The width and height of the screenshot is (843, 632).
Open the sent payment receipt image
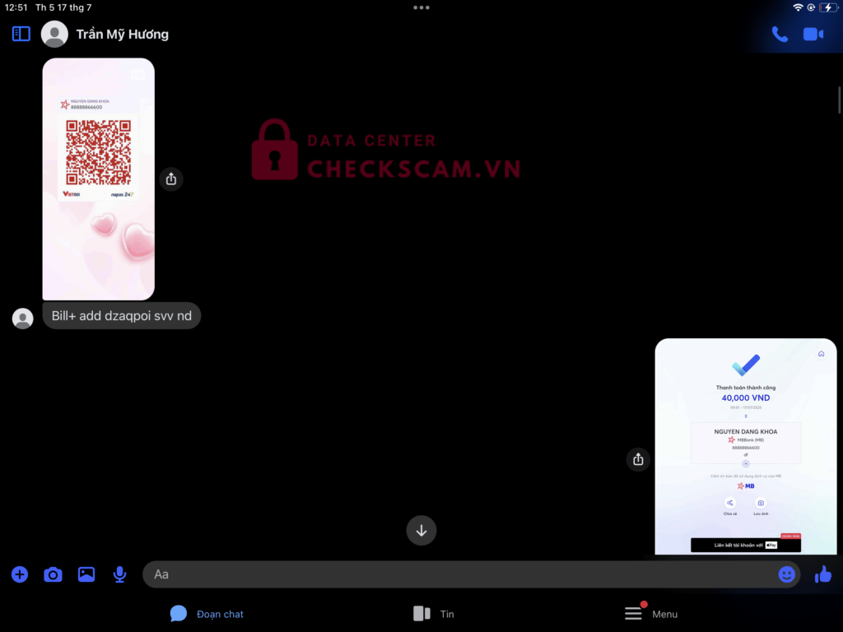tap(745, 446)
